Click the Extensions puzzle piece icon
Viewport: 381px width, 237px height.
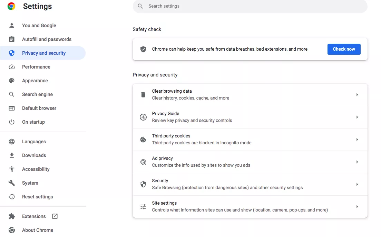click(12, 216)
